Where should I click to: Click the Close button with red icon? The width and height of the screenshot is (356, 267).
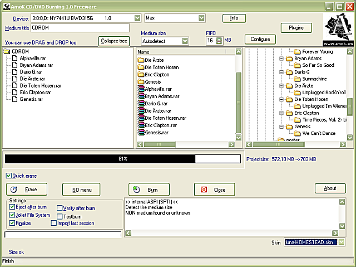click(x=215, y=190)
